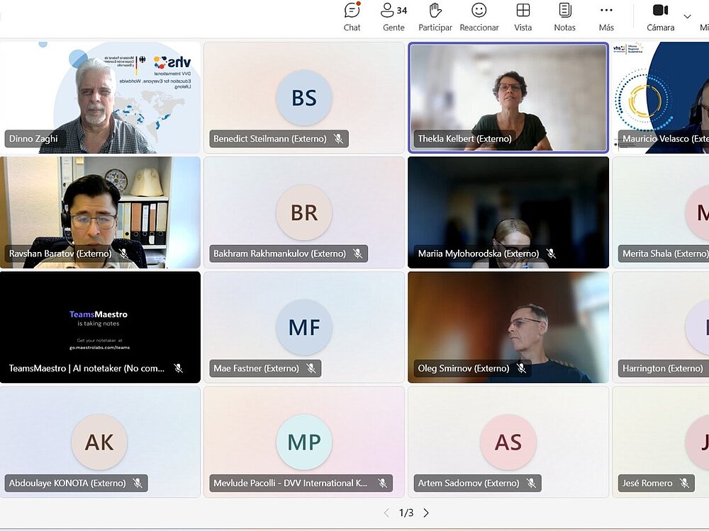This screenshot has height=531, width=709.
Task: Open the Reaccionar emoji reactions
Action: (479, 16)
